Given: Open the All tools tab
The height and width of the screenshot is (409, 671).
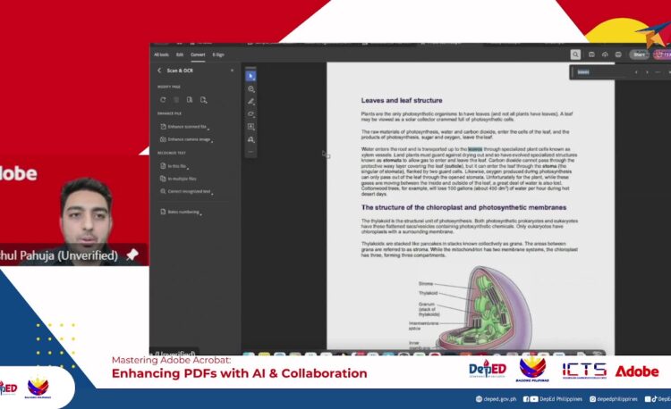Looking at the screenshot, I should (x=161, y=54).
